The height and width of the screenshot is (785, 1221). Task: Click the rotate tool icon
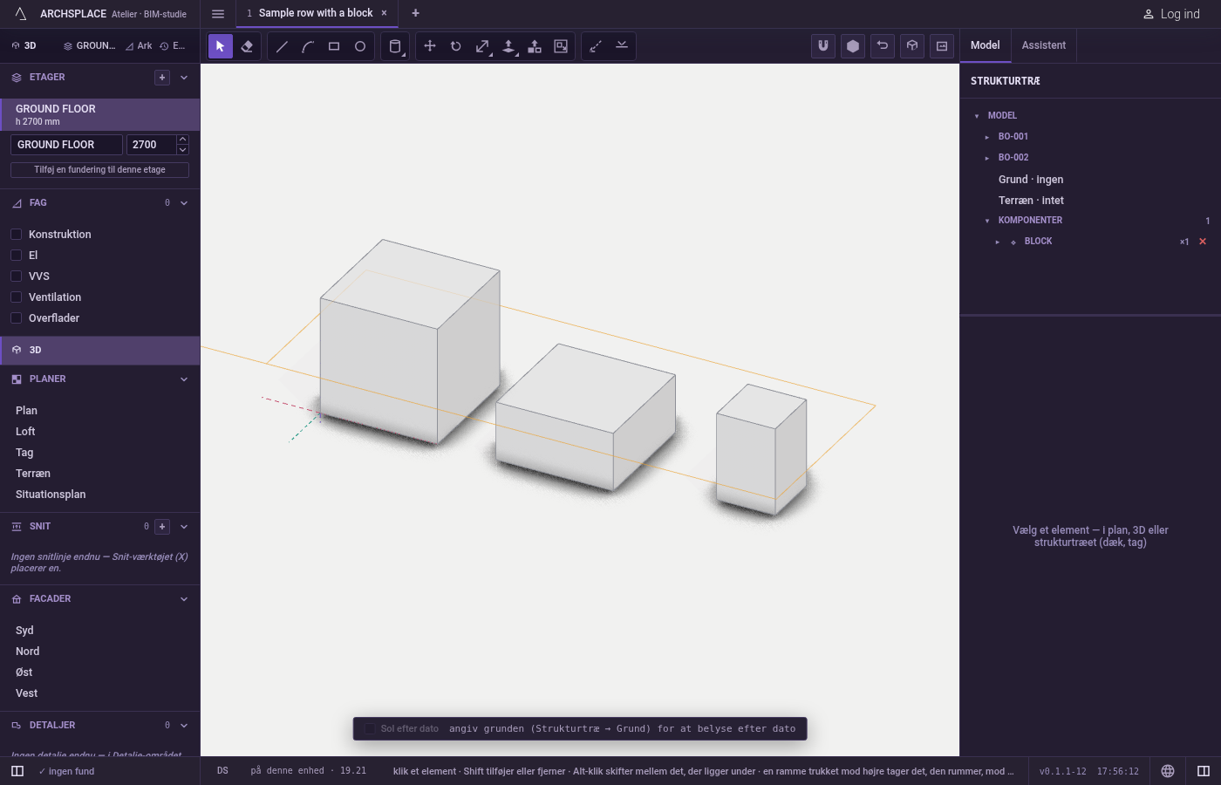tap(456, 46)
